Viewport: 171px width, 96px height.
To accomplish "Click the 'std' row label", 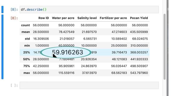I will pyautogui.click(x=27, y=39).
